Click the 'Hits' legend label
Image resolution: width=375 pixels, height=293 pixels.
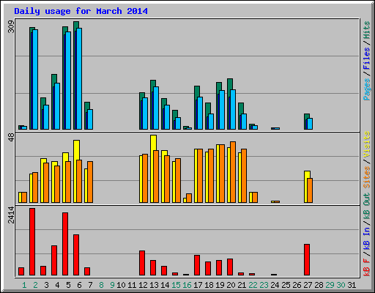pyautogui.click(x=367, y=30)
